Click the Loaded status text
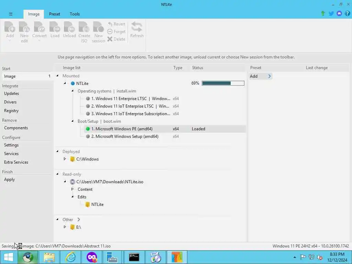352x264 pixels. pyautogui.click(x=198, y=129)
